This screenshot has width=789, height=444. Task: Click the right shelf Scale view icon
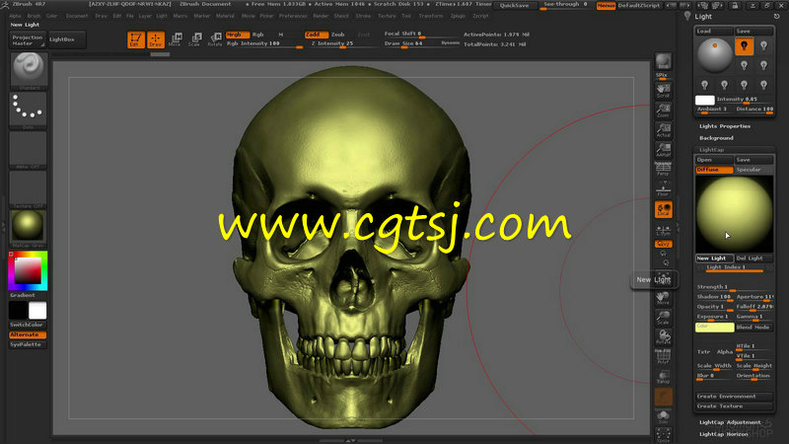tap(663, 318)
